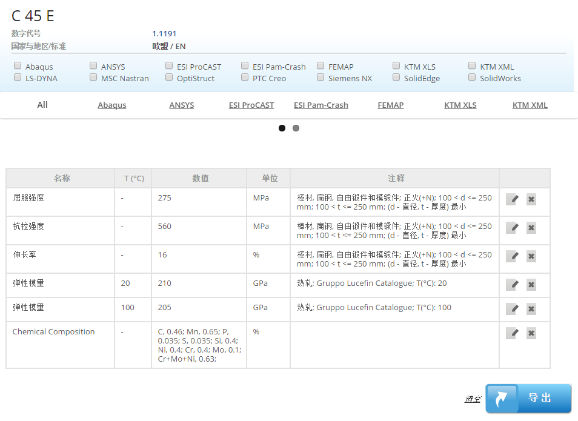The height and width of the screenshot is (421, 578).
Task: Delete the 弹性模量 100°C row
Action: pos(531,309)
